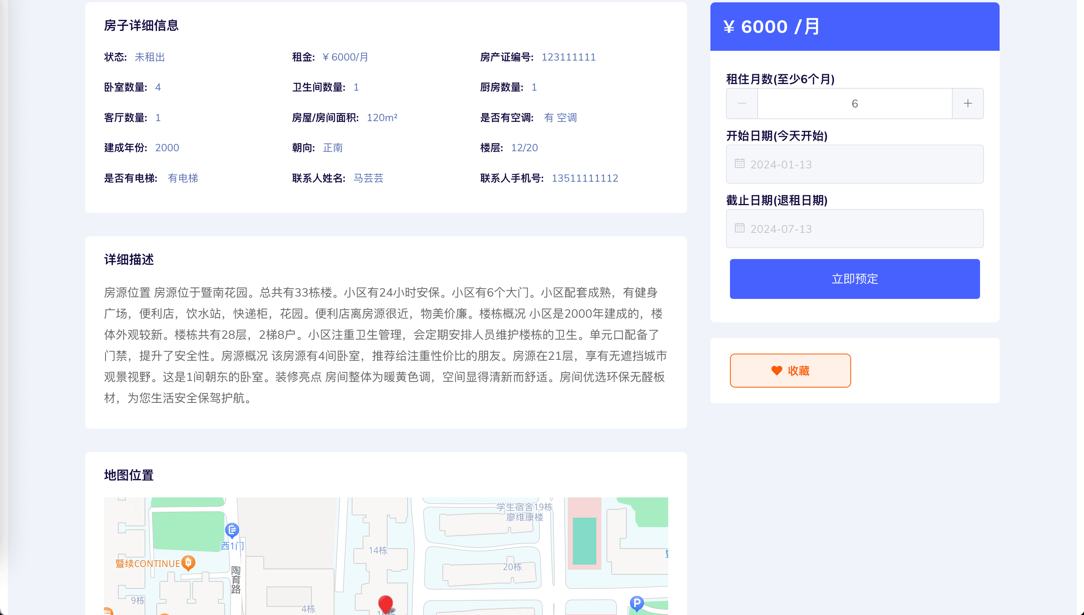Click the orange 暨续CONTINUE map marker
Image resolution: width=1084 pixels, height=615 pixels.
[188, 563]
